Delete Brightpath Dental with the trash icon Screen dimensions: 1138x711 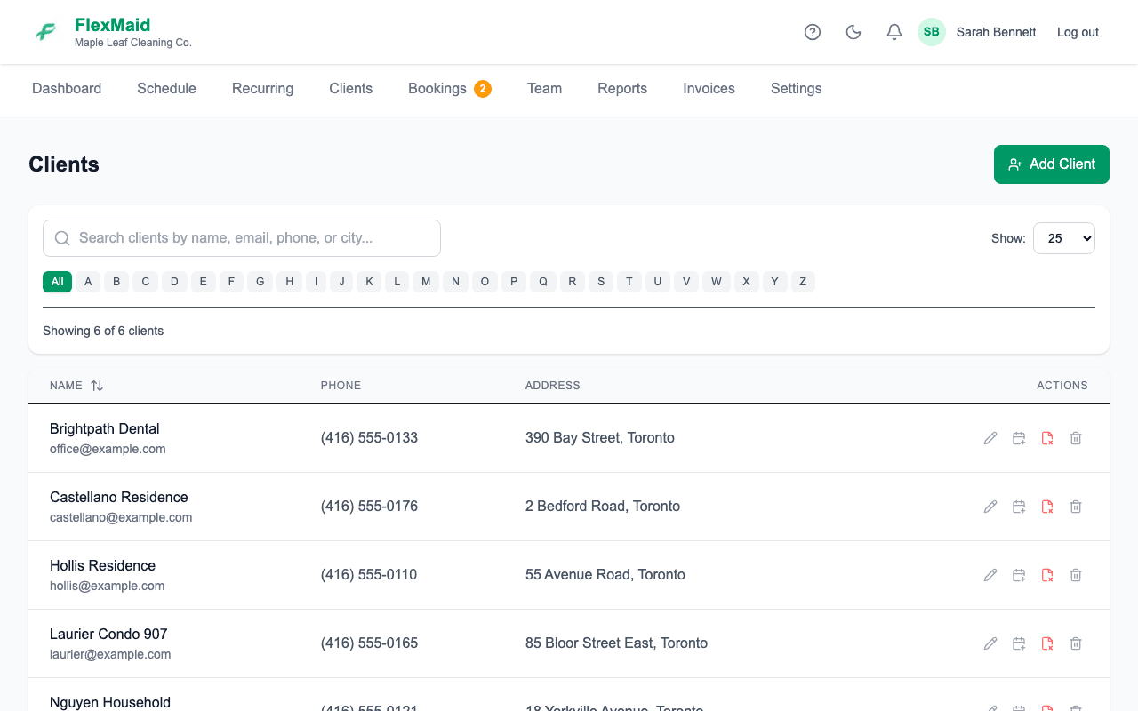click(x=1076, y=438)
